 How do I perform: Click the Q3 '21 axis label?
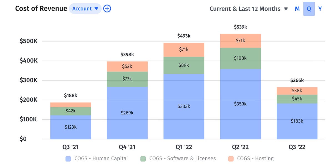tap(70, 147)
